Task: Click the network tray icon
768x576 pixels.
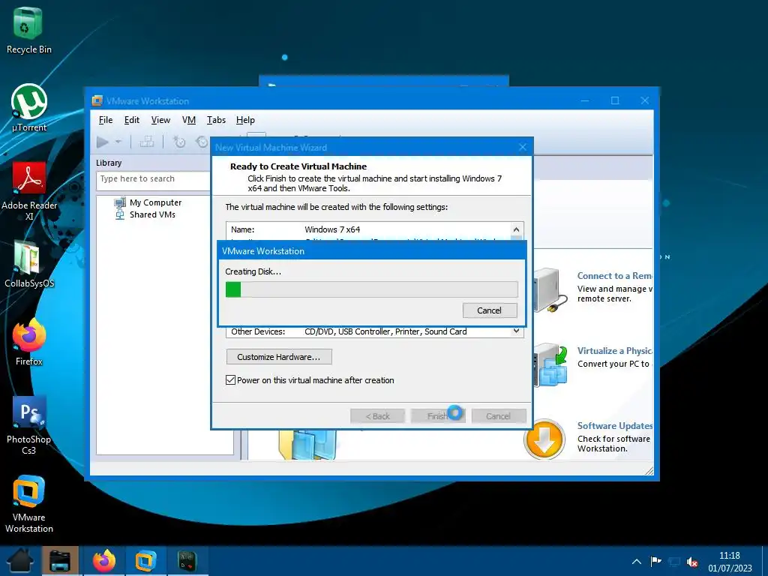Action: tap(674, 561)
